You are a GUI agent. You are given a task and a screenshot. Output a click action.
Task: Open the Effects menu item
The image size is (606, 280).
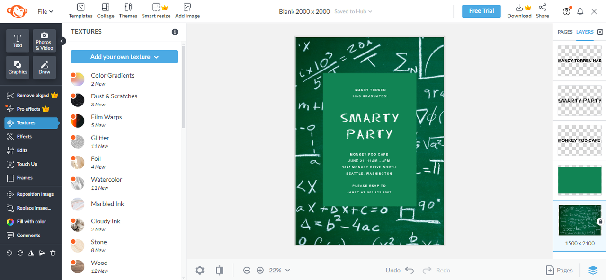19,137
